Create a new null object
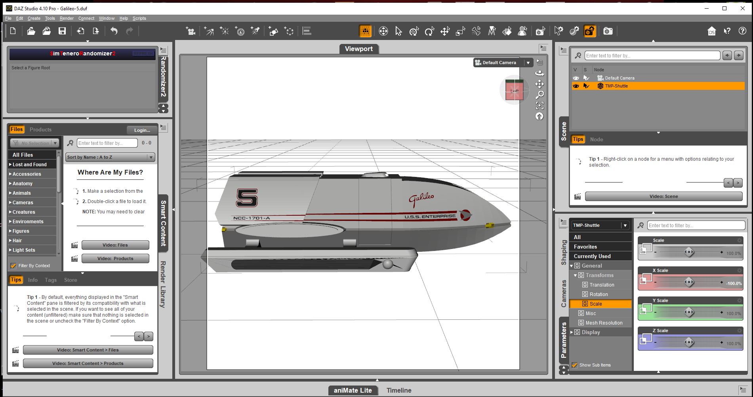 tap(289, 31)
